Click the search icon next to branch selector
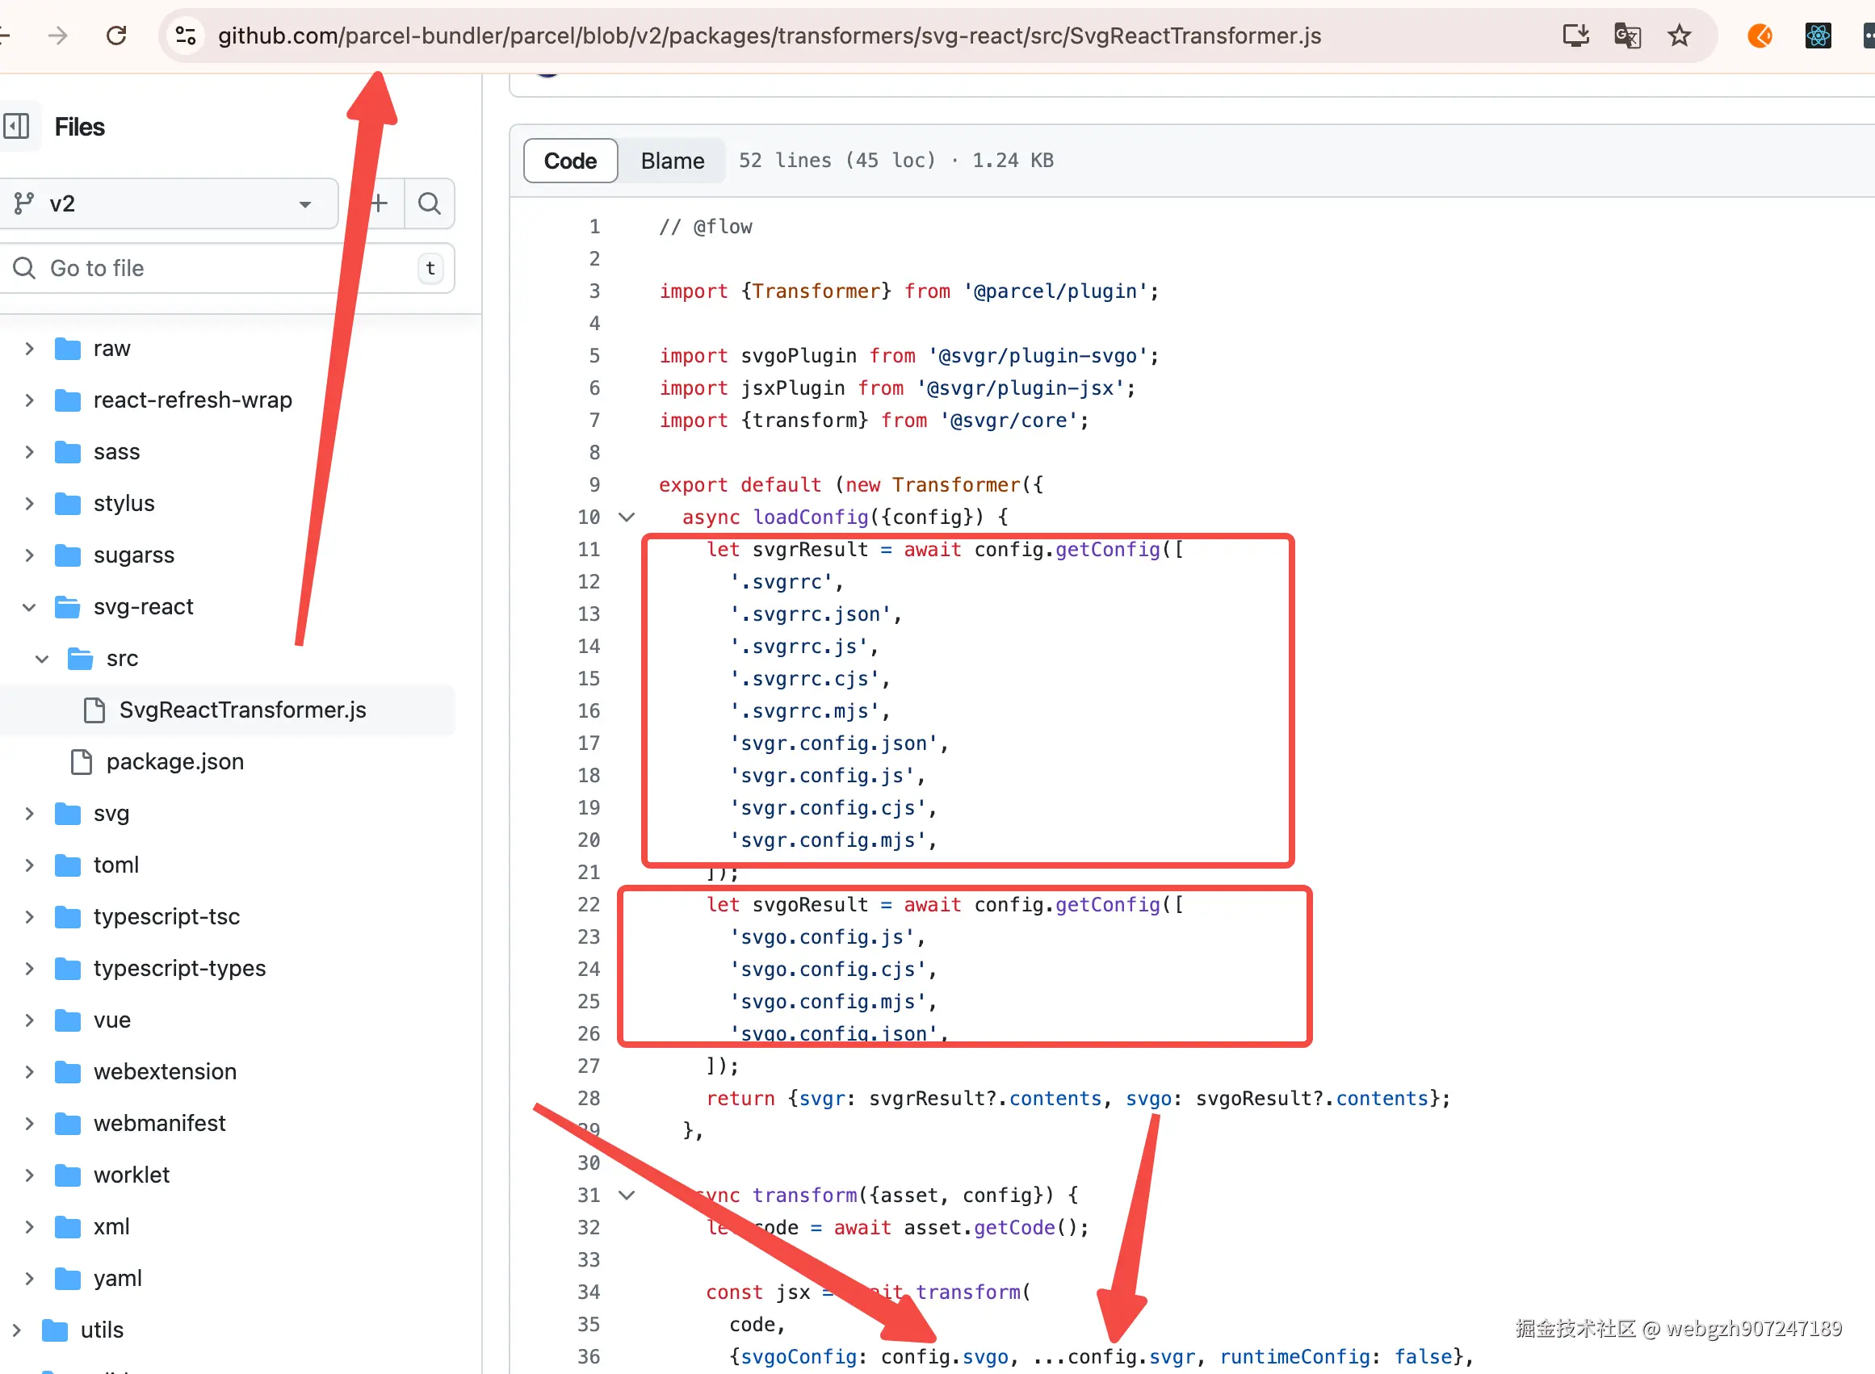 coord(430,203)
